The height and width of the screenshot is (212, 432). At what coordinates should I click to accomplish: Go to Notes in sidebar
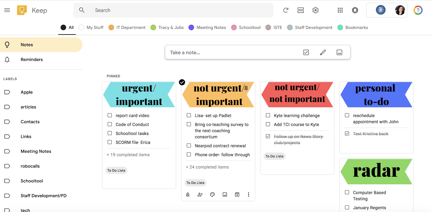point(41,45)
